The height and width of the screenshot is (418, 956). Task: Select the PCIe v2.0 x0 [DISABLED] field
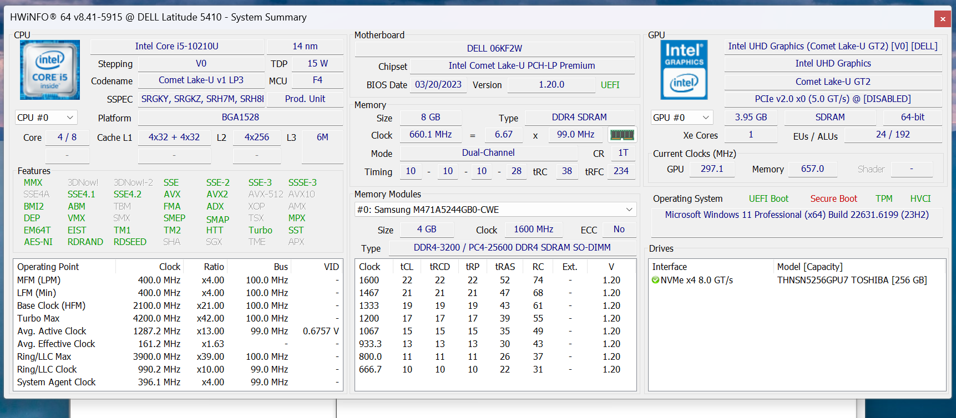[833, 99]
